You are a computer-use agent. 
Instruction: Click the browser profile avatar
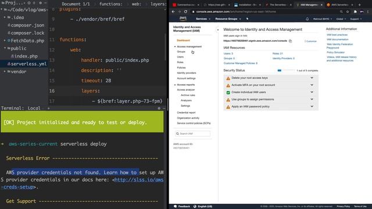click(x=362, y=12)
